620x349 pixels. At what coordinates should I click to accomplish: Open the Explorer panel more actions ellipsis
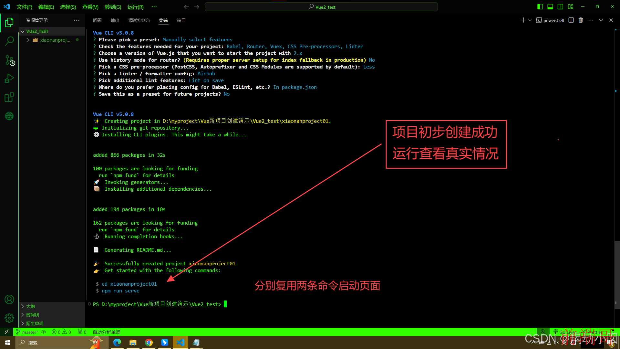coord(76,20)
